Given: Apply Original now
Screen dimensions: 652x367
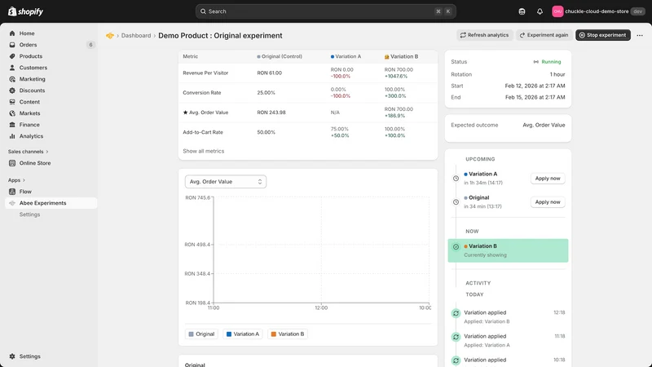Looking at the screenshot, I should point(547,201).
